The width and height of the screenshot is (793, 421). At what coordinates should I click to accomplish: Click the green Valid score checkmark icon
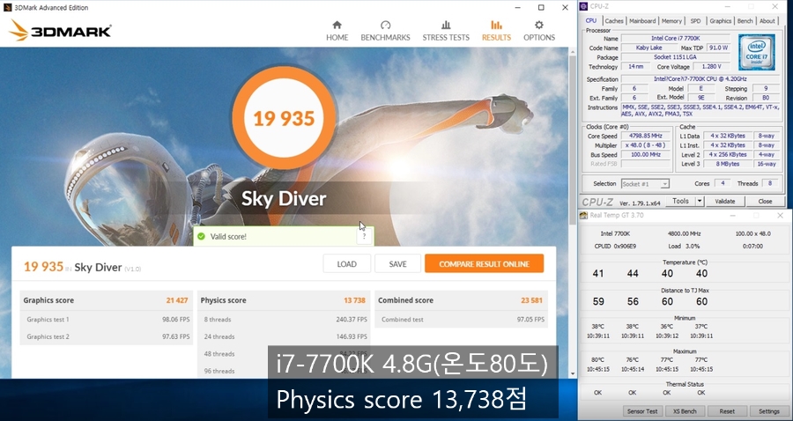pos(201,236)
